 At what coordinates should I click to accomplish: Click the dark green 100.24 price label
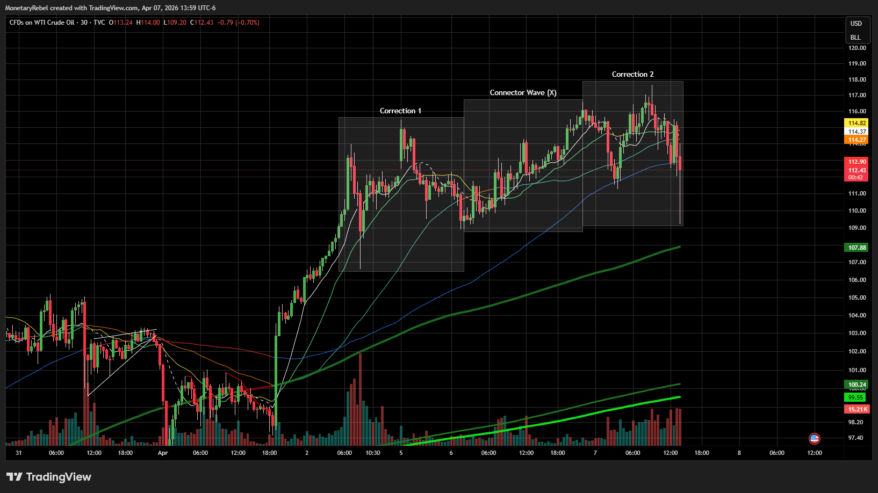(x=857, y=385)
